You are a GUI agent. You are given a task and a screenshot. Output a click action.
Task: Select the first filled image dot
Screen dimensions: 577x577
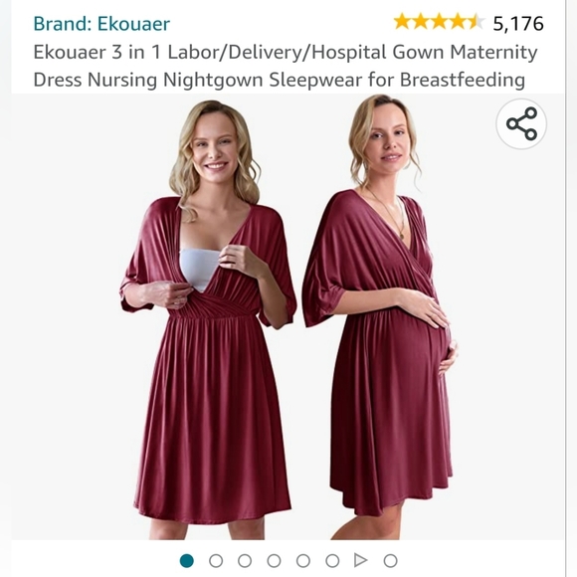click(187, 561)
